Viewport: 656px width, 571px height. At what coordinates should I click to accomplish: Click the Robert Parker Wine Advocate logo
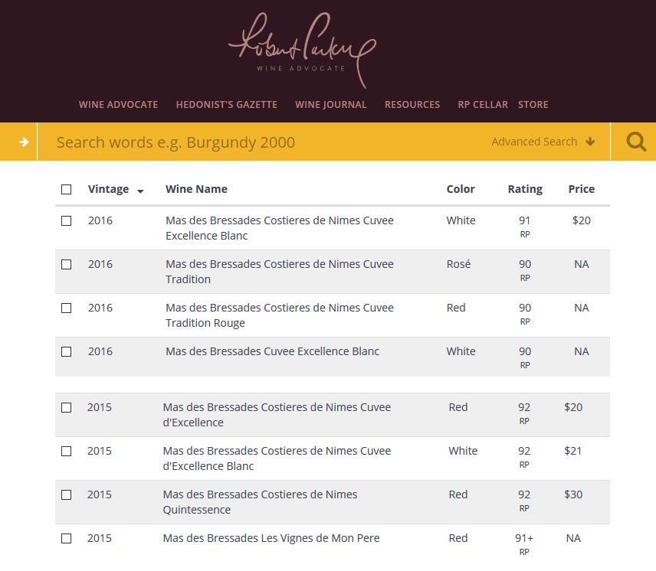(302, 47)
